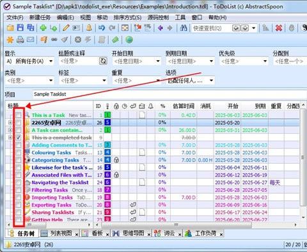Check the 'Colouring Tasks' checkbox
The height and width of the screenshot is (252, 307).
click(19, 153)
